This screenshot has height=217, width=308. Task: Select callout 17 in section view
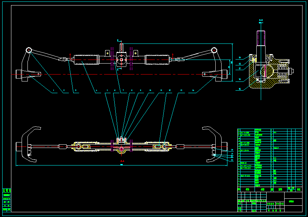click(x=240, y=69)
